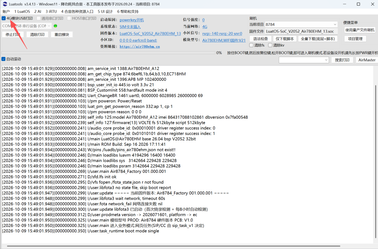
Task: Click the green serial port status indicator
Action: (x=55, y=26)
